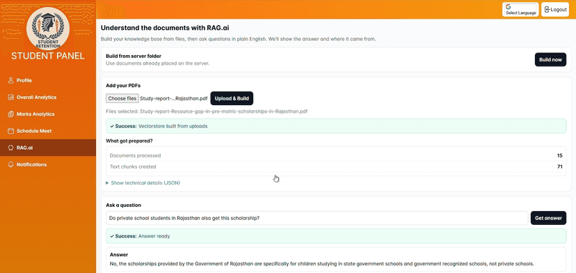Image resolution: width=576 pixels, height=273 pixels.
Task: Click the Choose files button
Action: (x=122, y=99)
